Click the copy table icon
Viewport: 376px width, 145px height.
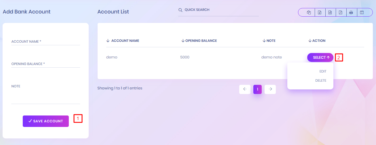(x=309, y=13)
